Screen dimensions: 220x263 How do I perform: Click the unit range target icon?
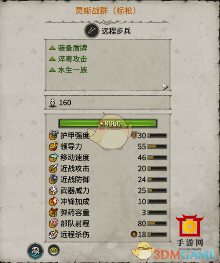(54, 224)
